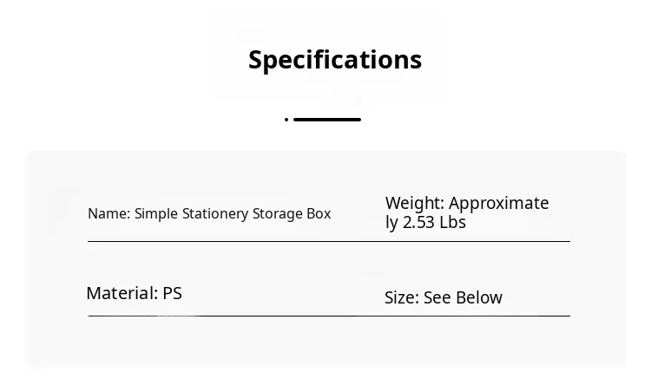Screen dimensions: 651x385
Task: Click the Simple Stationery Storage Box product name
Action: tap(233, 214)
